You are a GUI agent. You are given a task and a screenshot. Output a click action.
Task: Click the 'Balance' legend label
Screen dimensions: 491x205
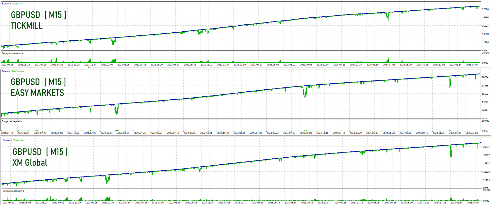(6, 71)
